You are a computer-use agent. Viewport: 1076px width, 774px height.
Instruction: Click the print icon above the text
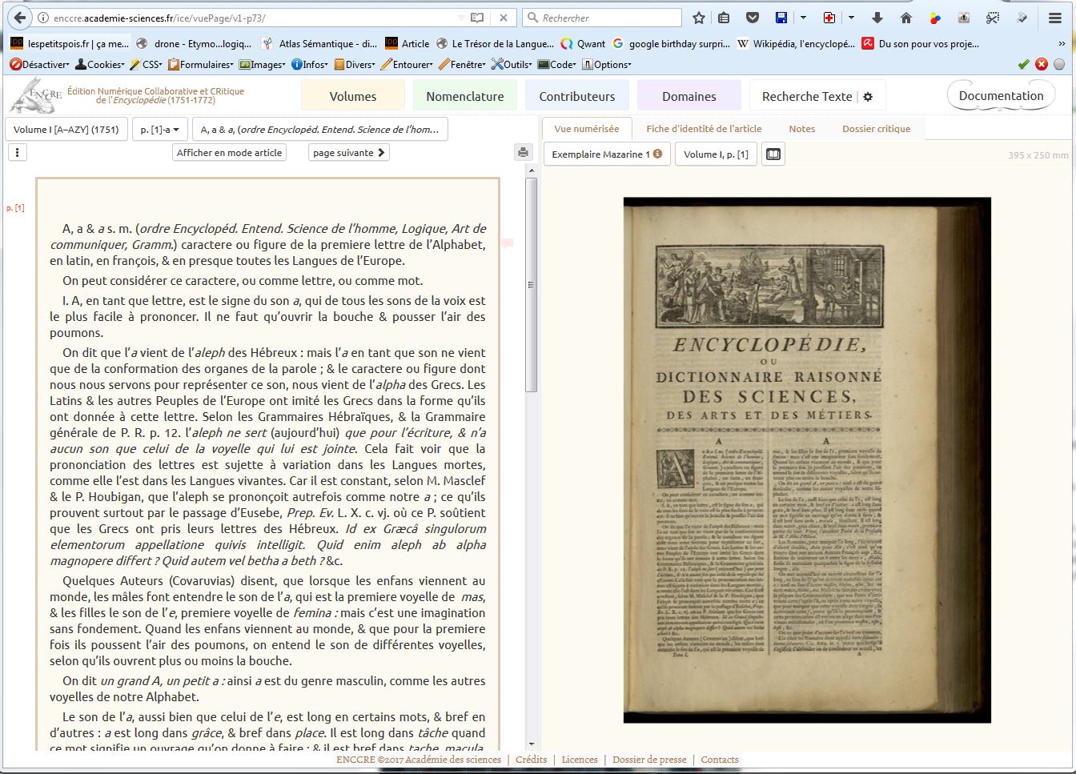click(x=523, y=152)
